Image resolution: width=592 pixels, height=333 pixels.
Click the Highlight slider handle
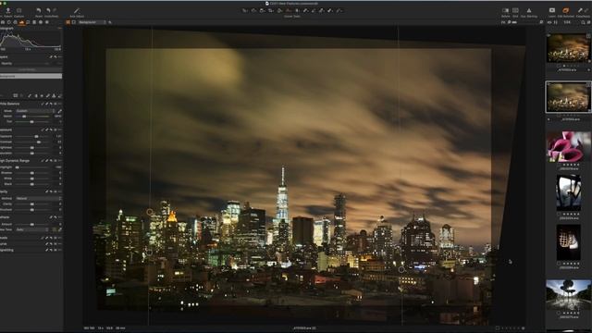tap(17, 167)
